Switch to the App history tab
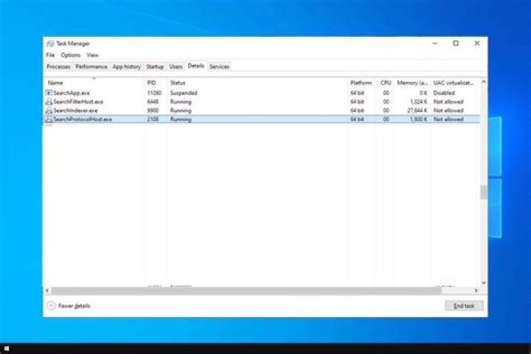Image resolution: width=531 pixels, height=354 pixels. [x=127, y=66]
